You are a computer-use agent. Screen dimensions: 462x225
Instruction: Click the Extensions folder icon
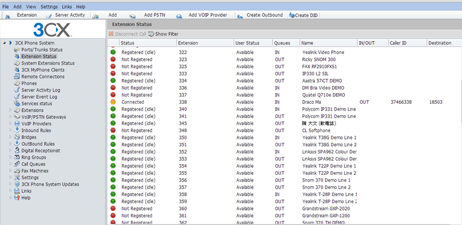click(17, 111)
